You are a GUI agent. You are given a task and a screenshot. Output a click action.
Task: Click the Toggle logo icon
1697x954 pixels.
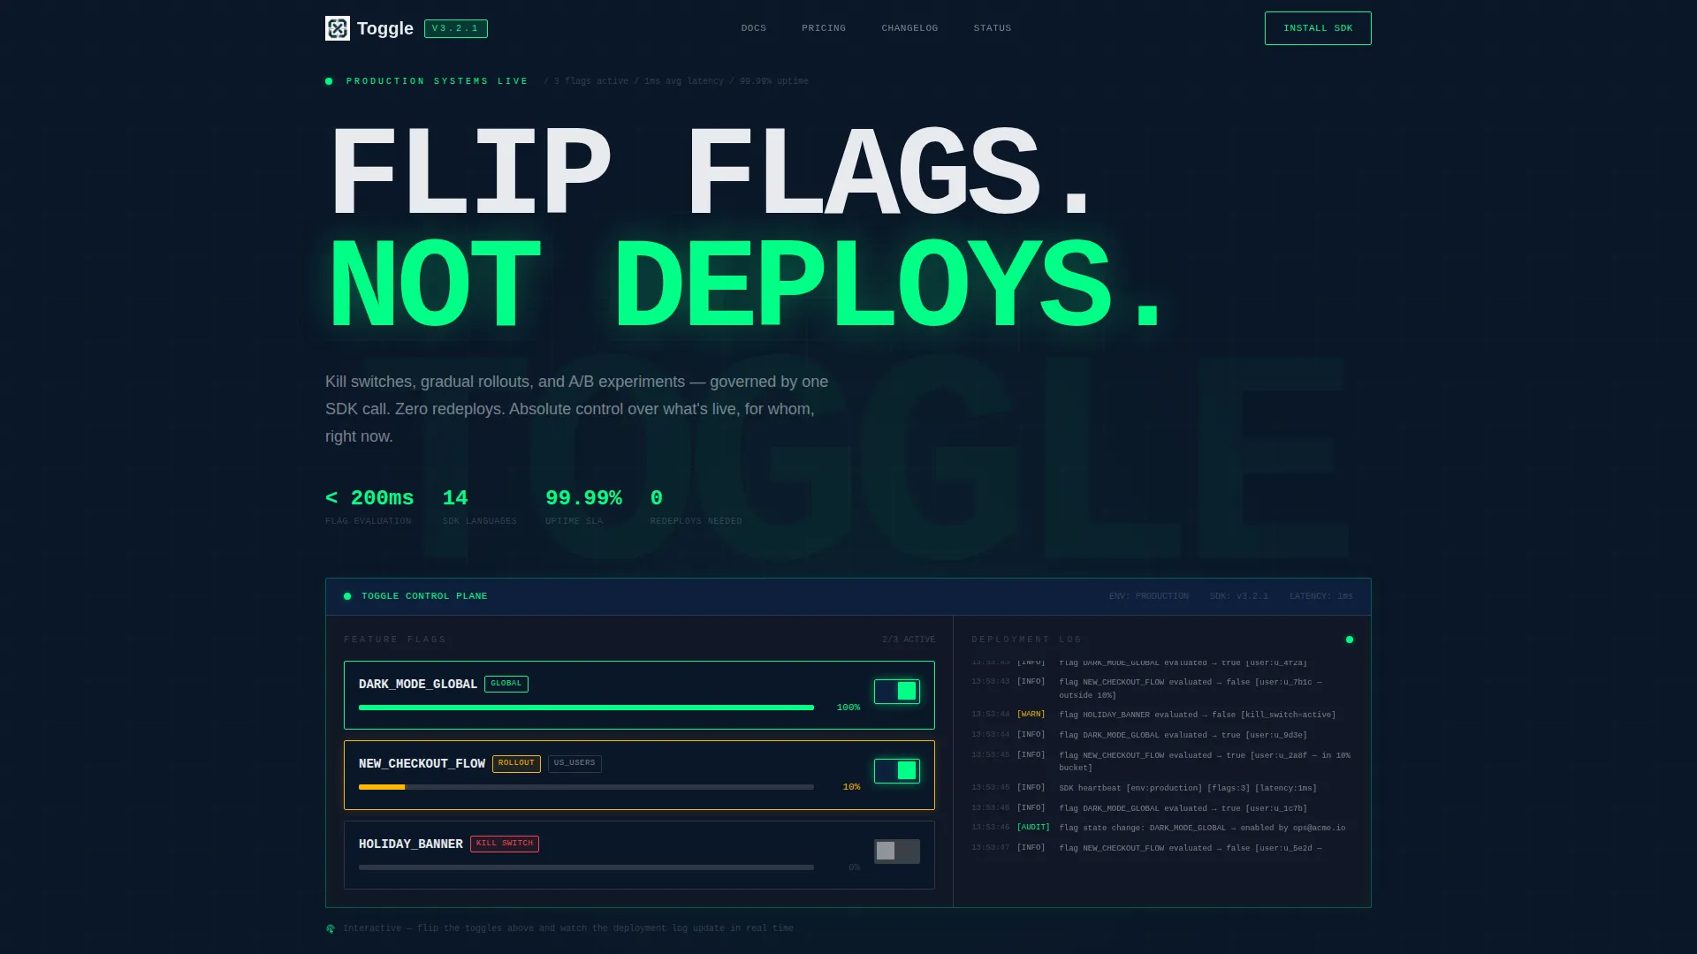337,28
